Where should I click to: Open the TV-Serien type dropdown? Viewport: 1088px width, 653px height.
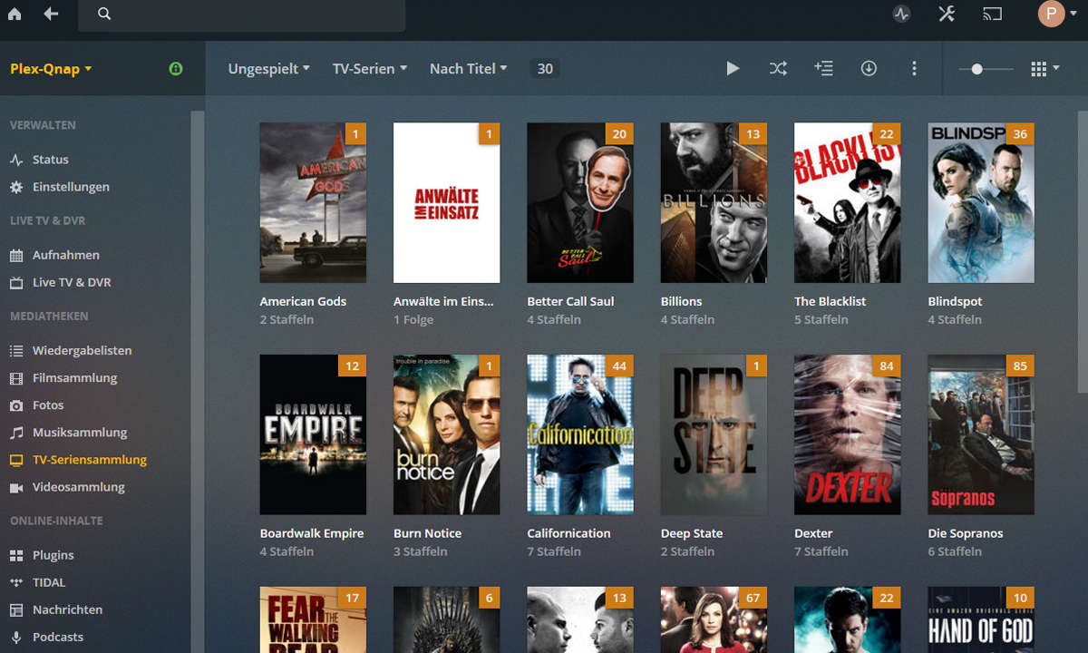pyautogui.click(x=370, y=68)
